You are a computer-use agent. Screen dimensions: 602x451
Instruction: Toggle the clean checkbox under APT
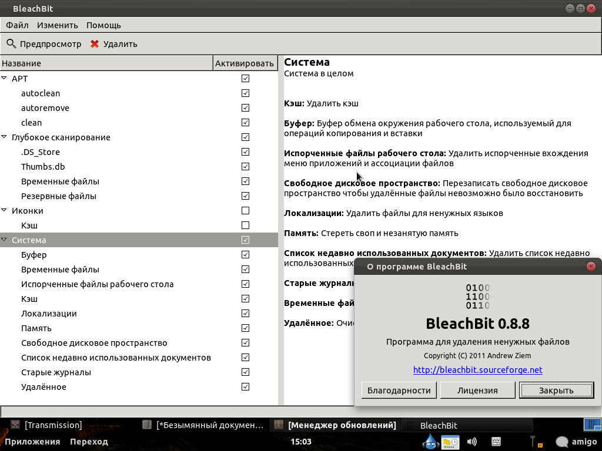point(245,122)
